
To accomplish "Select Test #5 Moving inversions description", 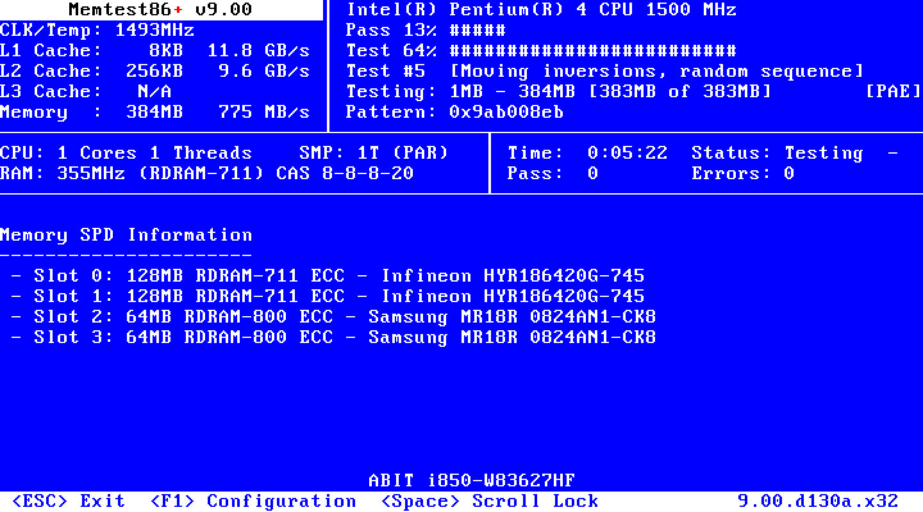I will [606, 71].
